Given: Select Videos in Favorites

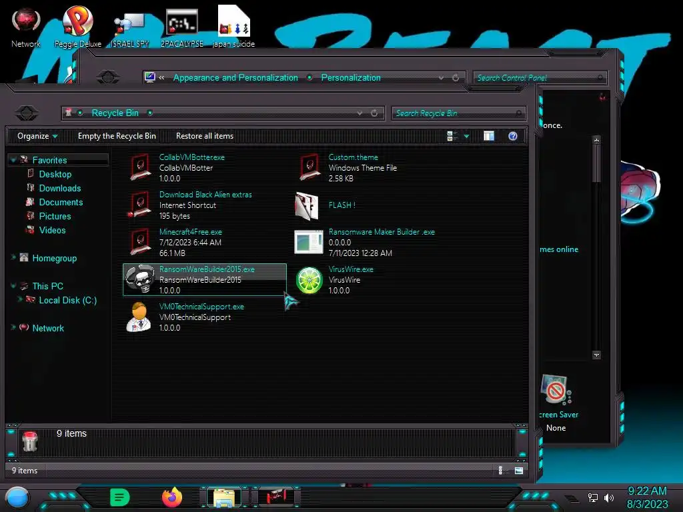Looking at the screenshot, I should (52, 230).
